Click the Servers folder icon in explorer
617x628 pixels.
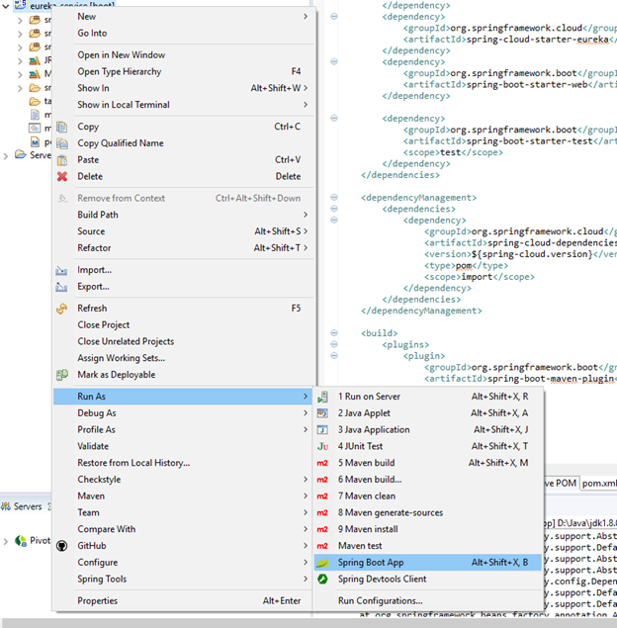coord(21,154)
